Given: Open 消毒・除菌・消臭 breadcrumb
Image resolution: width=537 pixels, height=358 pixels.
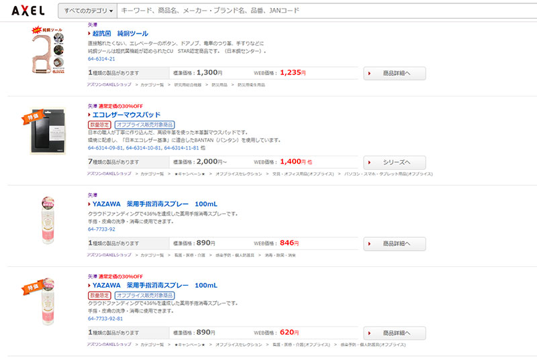Looking at the screenshot, I should click(280, 255).
